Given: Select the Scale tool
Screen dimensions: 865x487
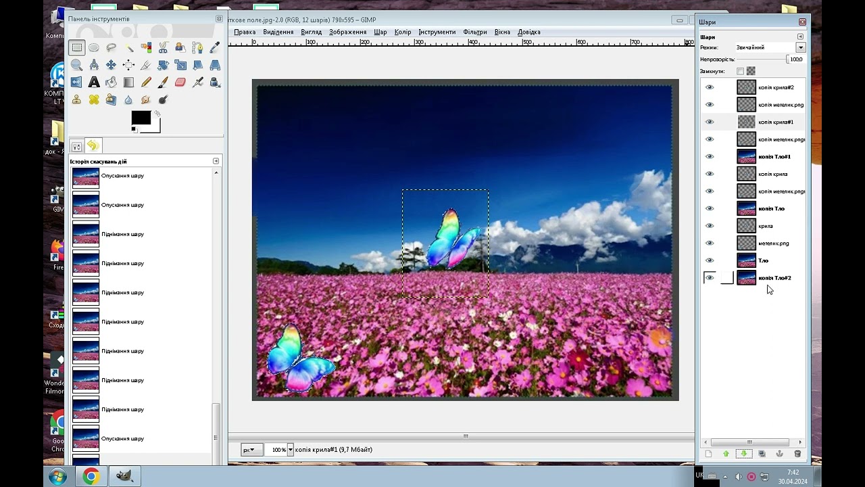Looking at the screenshot, I should click(x=180, y=65).
